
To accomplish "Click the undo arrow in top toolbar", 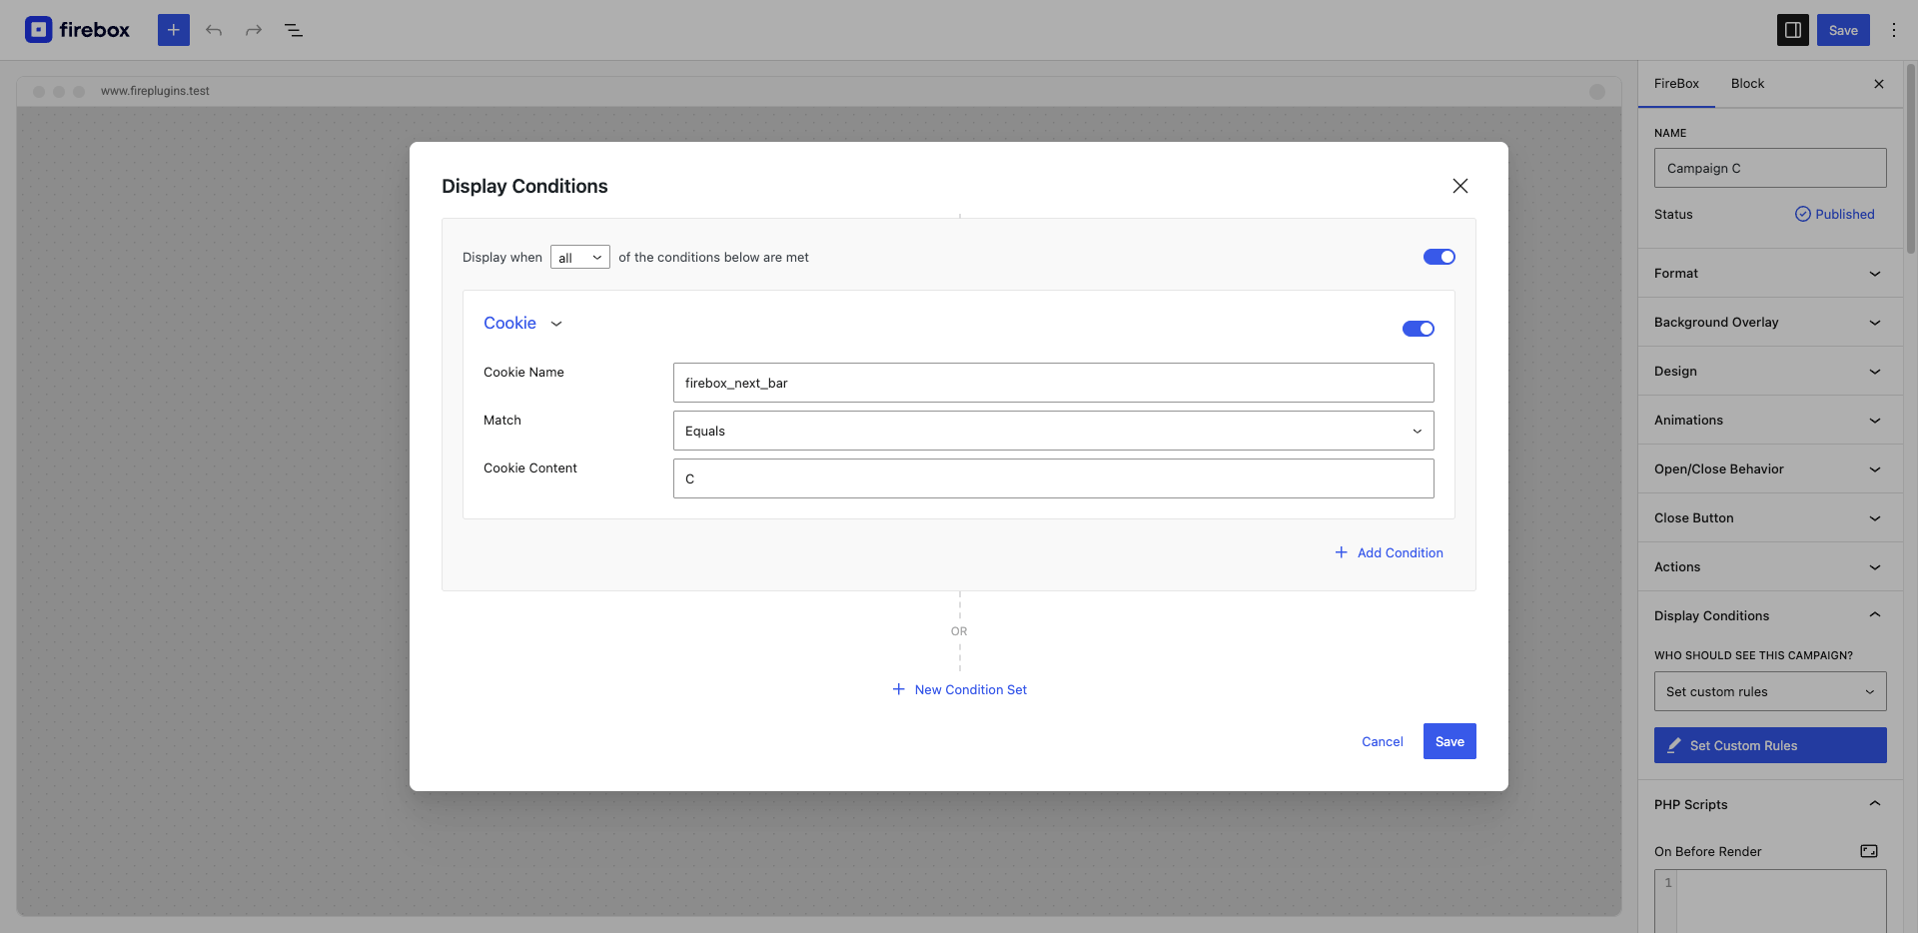I will pos(214,30).
